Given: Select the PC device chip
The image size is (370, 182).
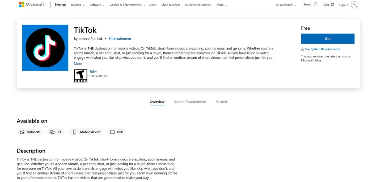Looking at the screenshot, I should (56, 132).
